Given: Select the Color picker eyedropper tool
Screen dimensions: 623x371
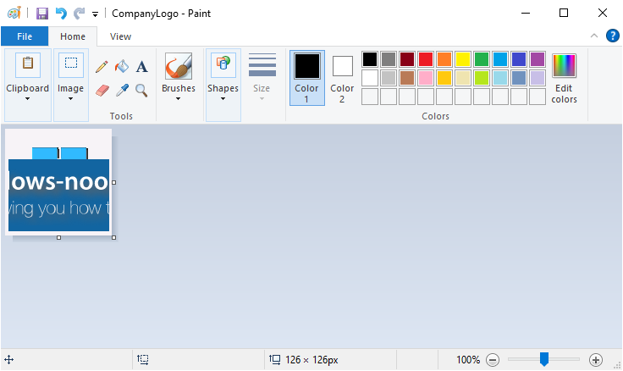Looking at the screenshot, I should [x=122, y=89].
